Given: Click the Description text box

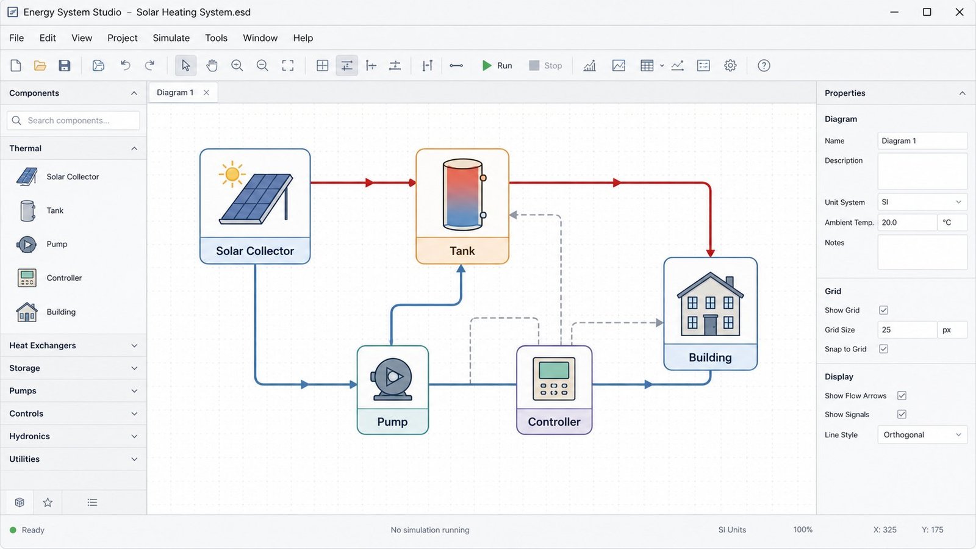Looking at the screenshot, I should click(922, 171).
